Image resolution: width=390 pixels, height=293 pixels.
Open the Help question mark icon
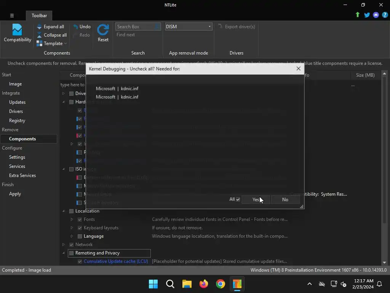[385, 15]
